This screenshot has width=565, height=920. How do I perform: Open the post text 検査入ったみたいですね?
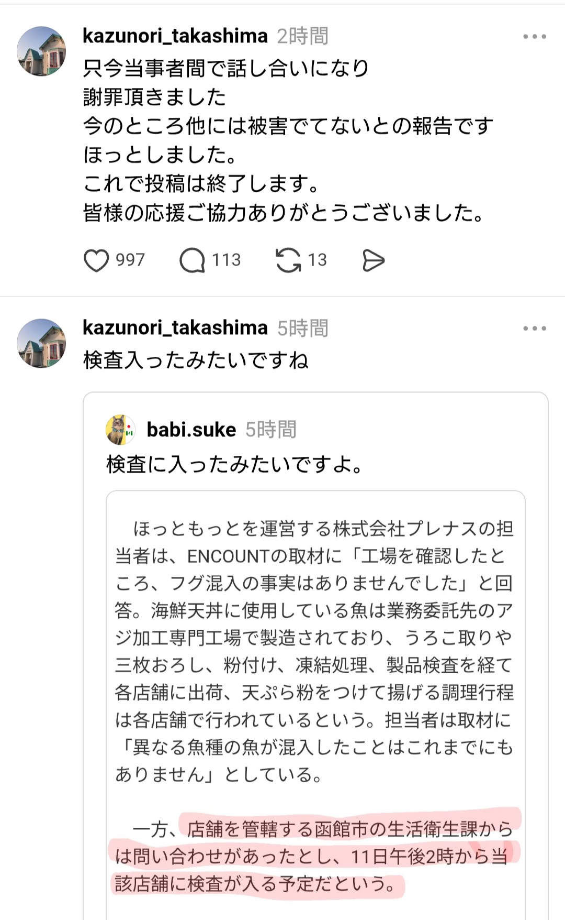point(196,360)
